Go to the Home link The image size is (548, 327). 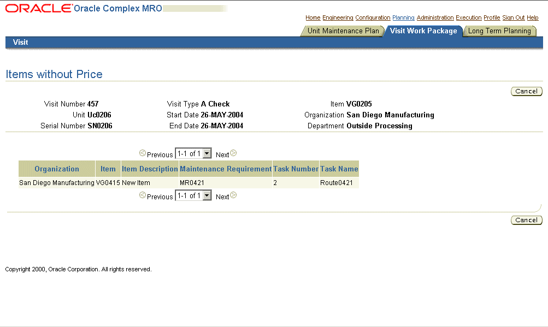[313, 17]
